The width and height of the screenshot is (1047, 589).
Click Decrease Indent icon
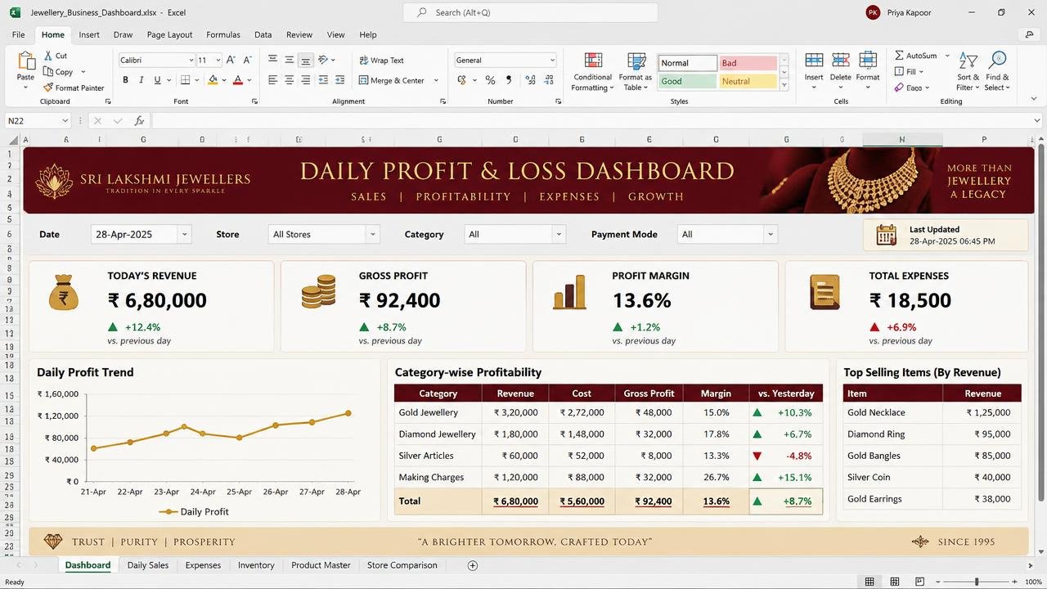tap(323, 80)
